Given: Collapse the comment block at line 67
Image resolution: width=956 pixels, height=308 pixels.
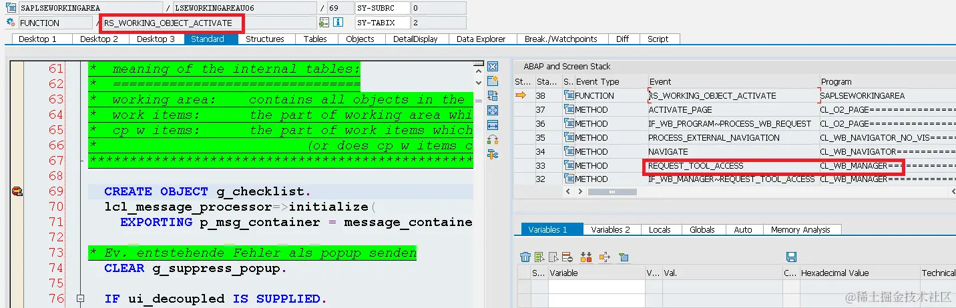Looking at the screenshot, I should 81,161.
